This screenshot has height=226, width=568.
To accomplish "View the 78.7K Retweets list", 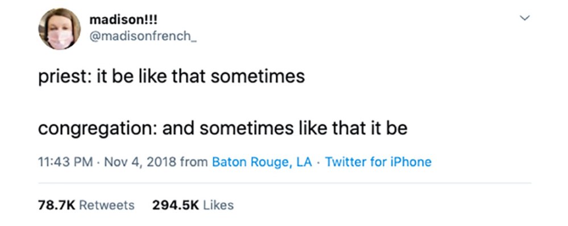I will click(x=86, y=206).
